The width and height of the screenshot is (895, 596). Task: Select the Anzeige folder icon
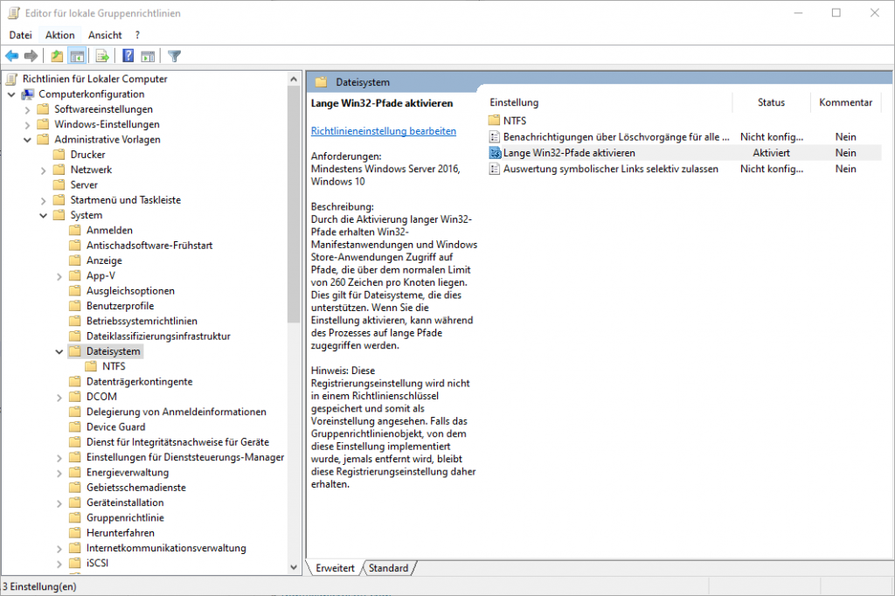(x=75, y=260)
